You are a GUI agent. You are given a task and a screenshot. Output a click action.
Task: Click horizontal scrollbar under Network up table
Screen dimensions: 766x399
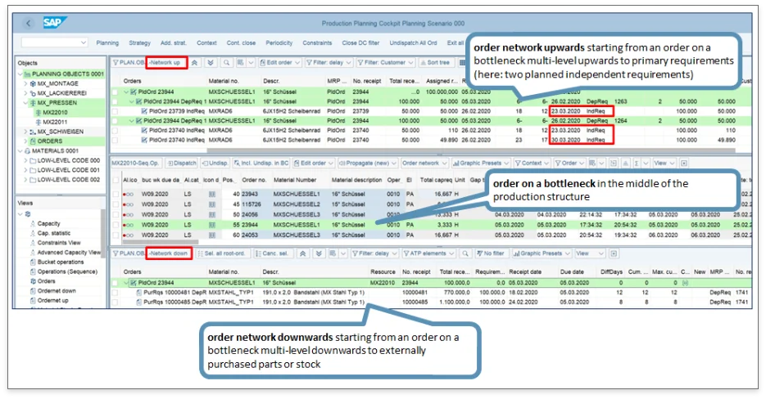pyautogui.click(x=471, y=150)
